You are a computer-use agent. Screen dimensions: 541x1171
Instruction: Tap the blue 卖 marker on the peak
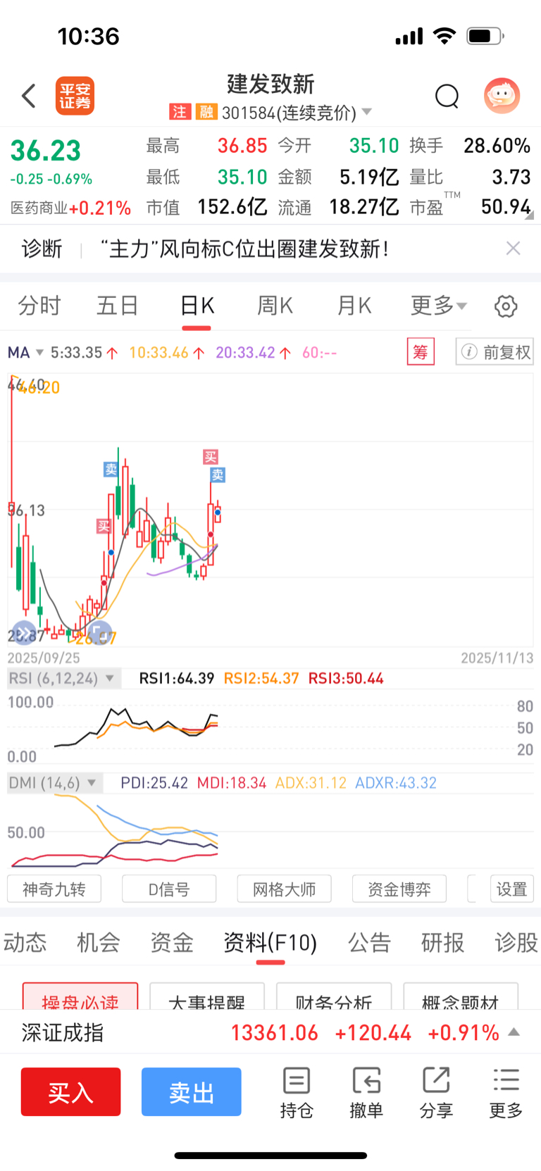111,470
